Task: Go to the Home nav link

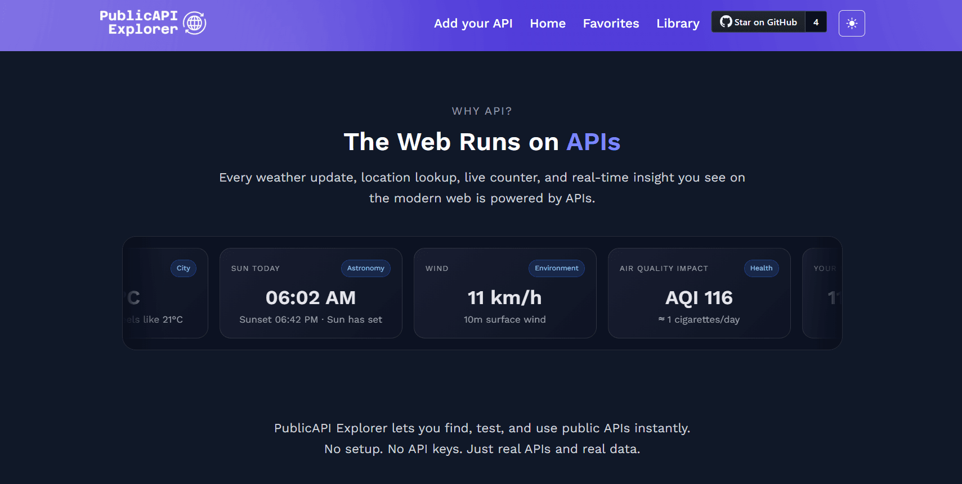Action: (548, 24)
